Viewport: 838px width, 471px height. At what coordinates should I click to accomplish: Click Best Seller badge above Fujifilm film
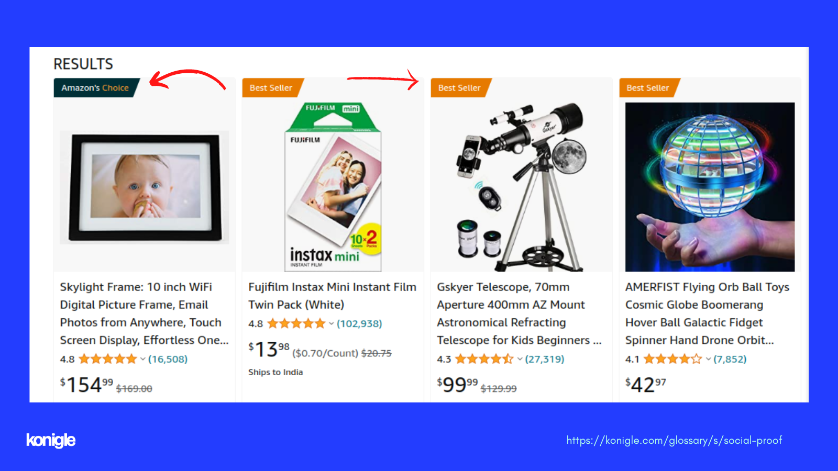[272, 88]
